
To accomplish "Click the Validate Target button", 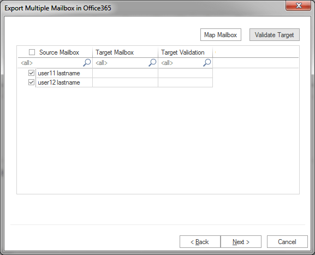I will [275, 35].
